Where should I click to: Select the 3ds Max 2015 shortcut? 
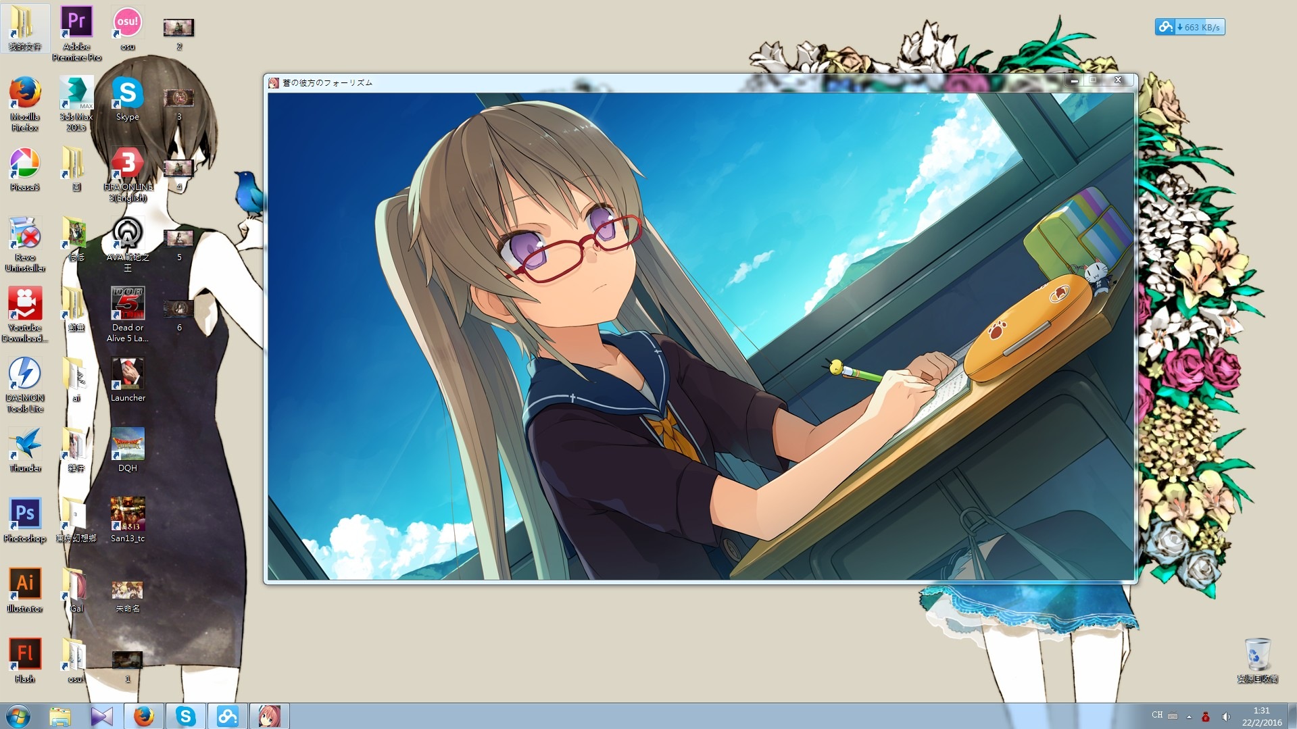[76, 94]
